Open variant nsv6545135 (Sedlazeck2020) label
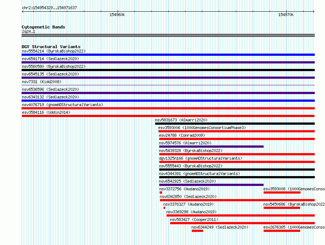 coord(50,74)
